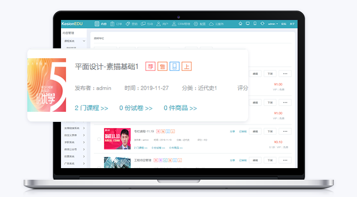Open the 2门课程 link under 专栏课程-11.19
The image size is (357, 197).
141,148
